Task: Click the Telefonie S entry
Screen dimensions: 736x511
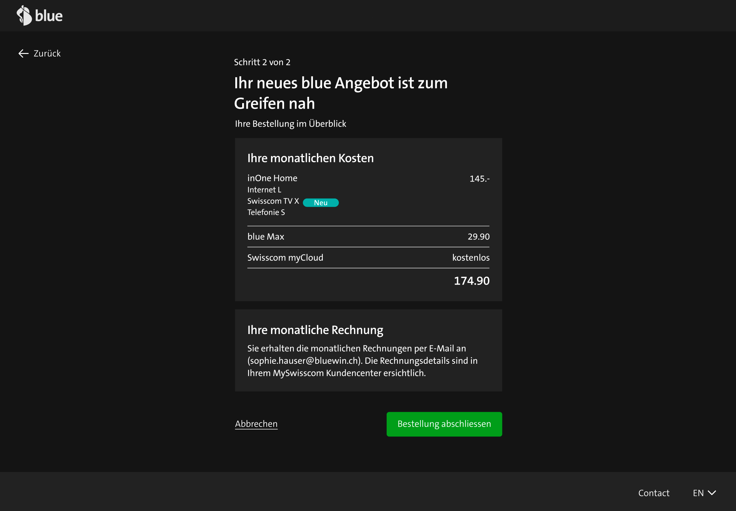Action: pyautogui.click(x=266, y=212)
